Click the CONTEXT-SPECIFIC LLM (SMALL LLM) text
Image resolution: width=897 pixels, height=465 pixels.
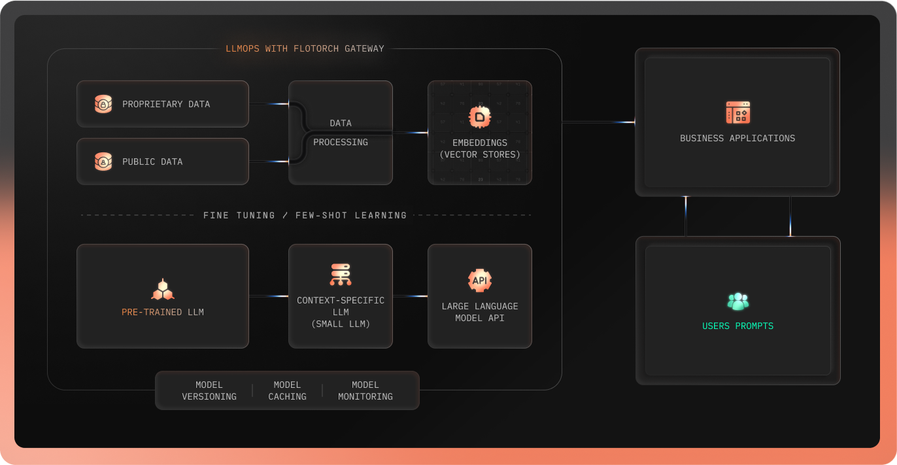click(x=341, y=312)
